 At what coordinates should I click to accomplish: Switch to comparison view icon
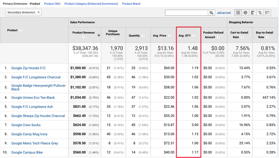click(x=260, y=13)
